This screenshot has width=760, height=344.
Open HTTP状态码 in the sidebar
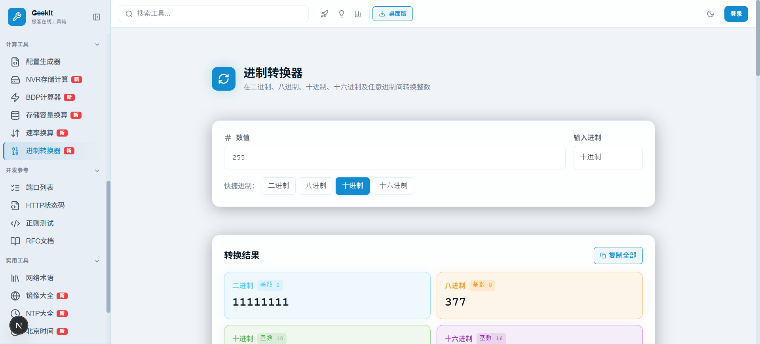(52, 205)
